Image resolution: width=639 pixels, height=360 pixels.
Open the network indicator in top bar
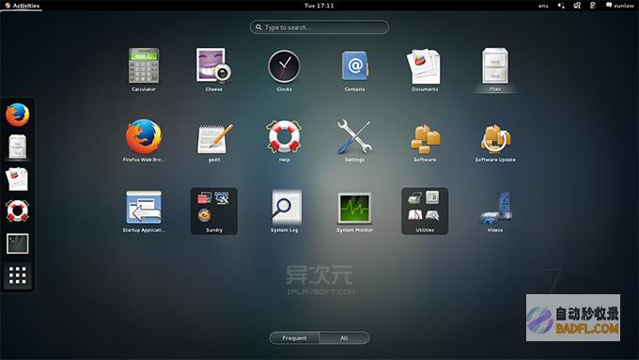577,6
